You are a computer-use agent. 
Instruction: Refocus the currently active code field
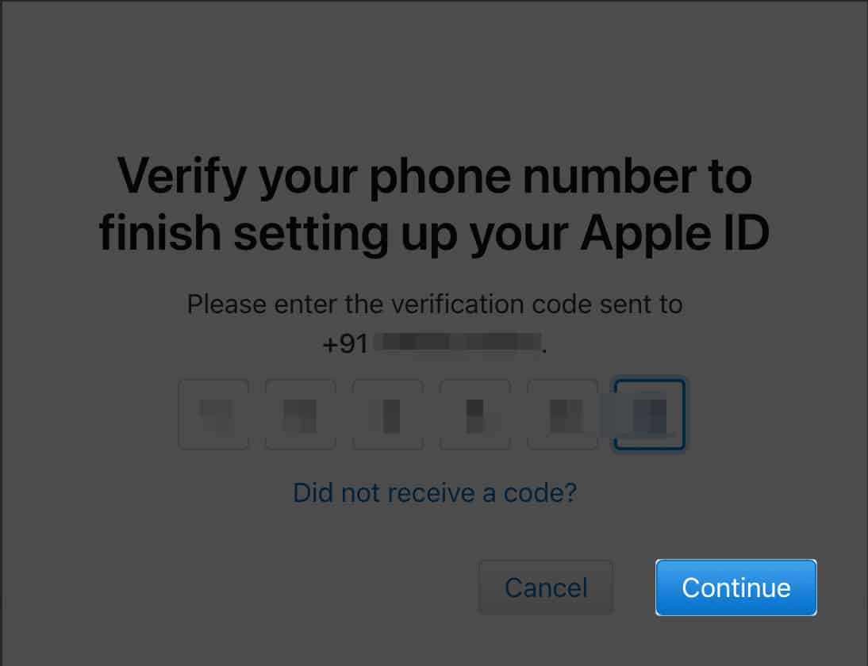pyautogui.click(x=650, y=414)
